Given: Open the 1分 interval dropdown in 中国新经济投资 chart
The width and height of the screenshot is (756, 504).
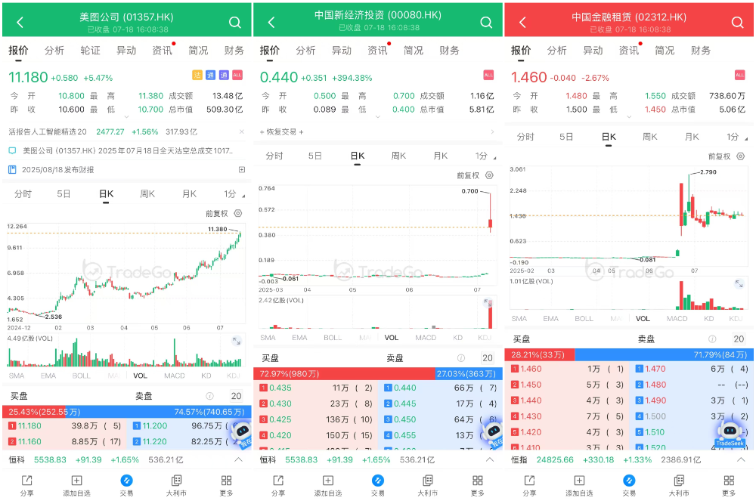Looking at the screenshot, I should 485,156.
